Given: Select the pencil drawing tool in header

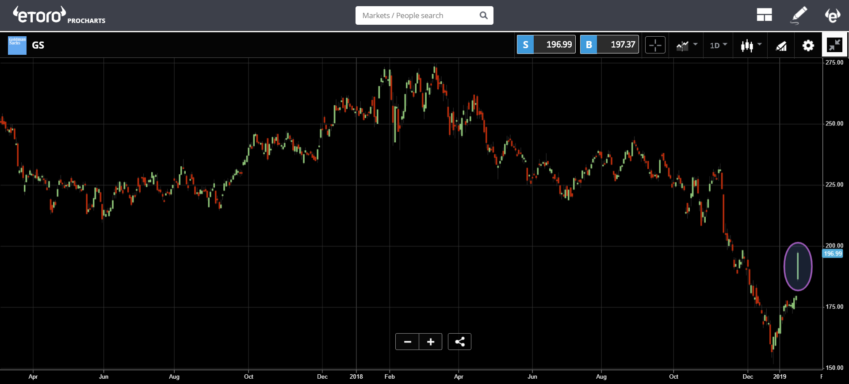Looking at the screenshot, I should pyautogui.click(x=799, y=15).
